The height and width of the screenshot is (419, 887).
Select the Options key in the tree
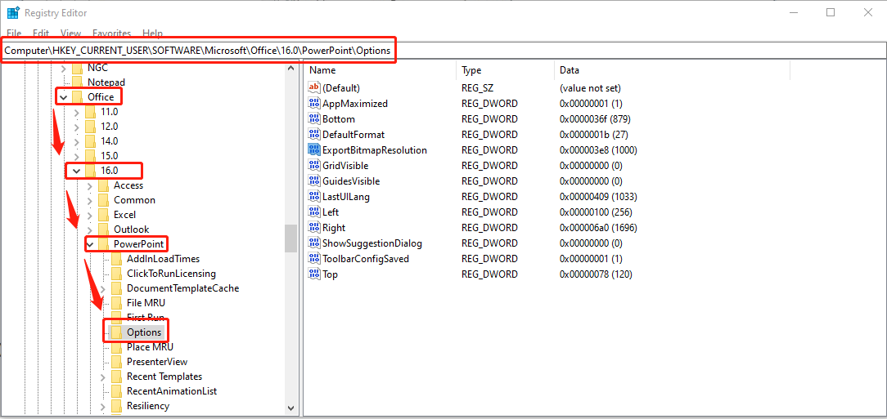click(144, 332)
